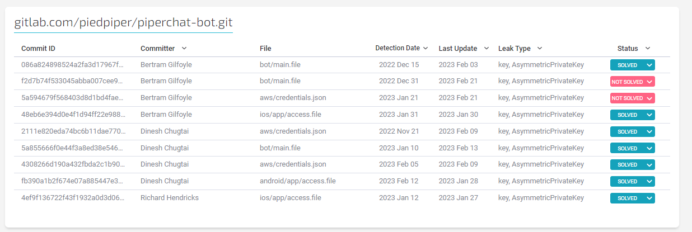Sort table by Committer column chevron

(184, 49)
